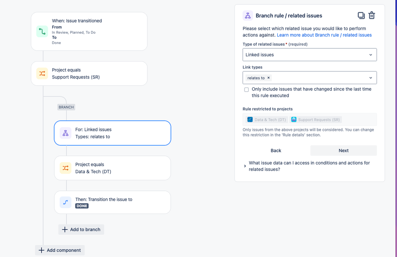
Task: Click the Support Requests condition shuffle icon
Action: 42,73
